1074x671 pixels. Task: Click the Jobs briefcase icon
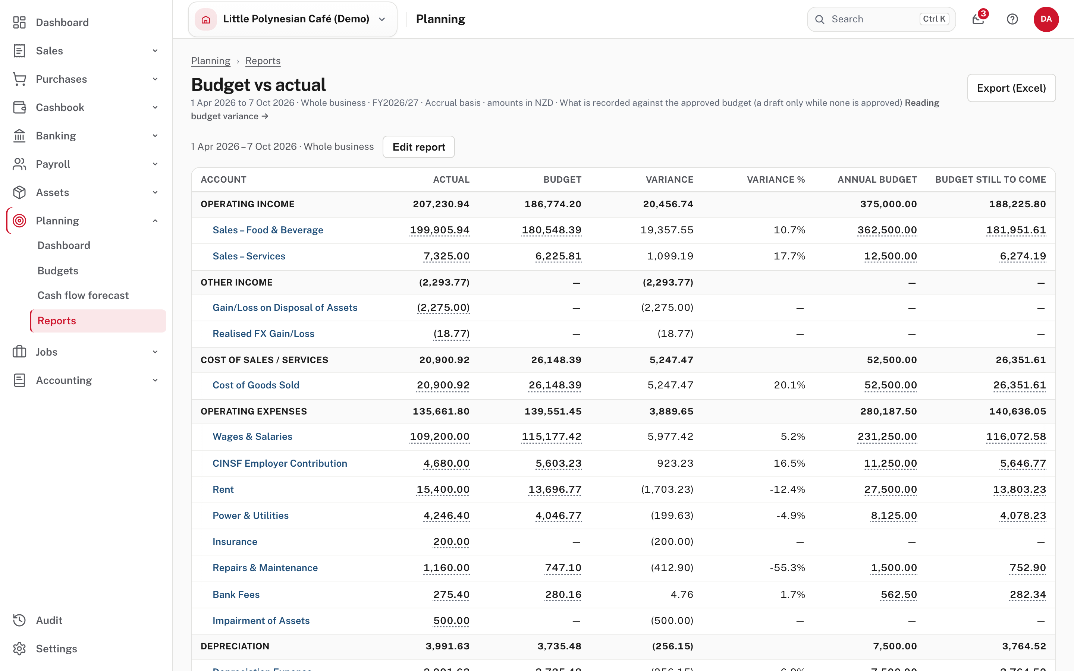tap(19, 352)
